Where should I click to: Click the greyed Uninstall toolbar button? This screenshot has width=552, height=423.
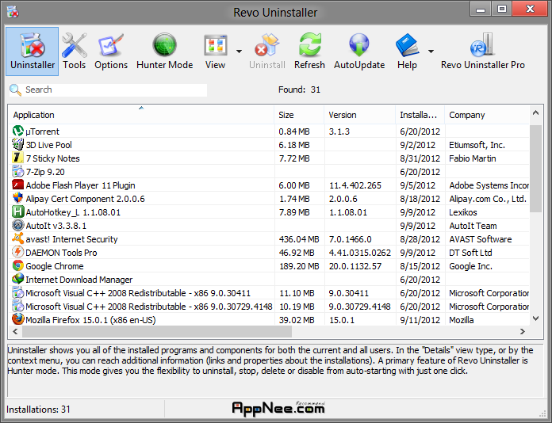pyautogui.click(x=267, y=51)
